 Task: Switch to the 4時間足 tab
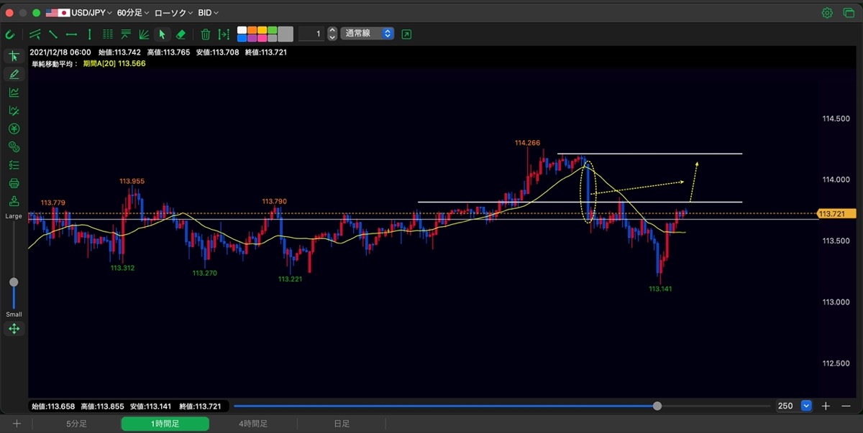[x=253, y=424]
